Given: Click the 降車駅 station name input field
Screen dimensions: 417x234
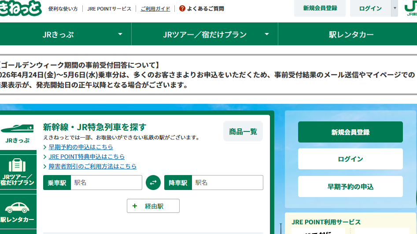Looking at the screenshot, I should pyautogui.click(x=227, y=183).
